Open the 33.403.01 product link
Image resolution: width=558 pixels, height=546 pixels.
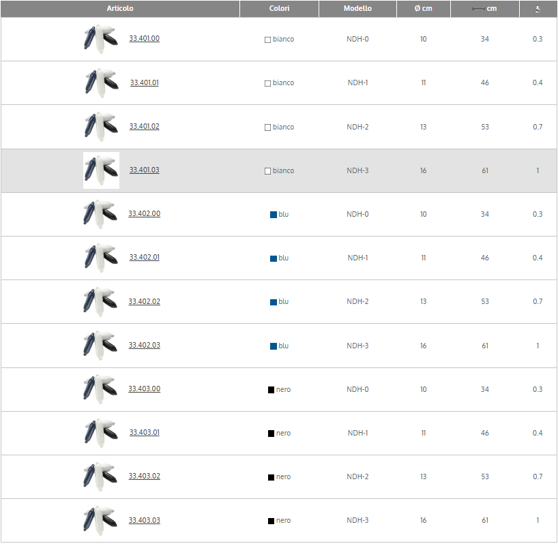click(145, 432)
